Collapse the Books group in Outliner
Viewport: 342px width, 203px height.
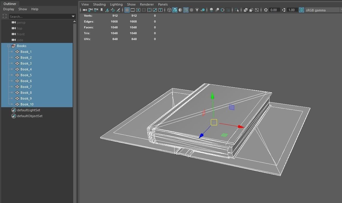click(8, 46)
